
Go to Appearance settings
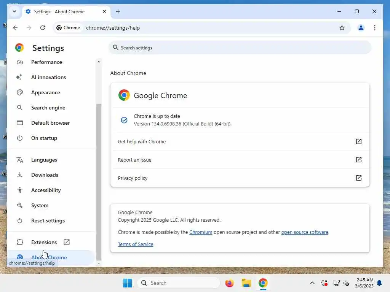tap(46, 92)
